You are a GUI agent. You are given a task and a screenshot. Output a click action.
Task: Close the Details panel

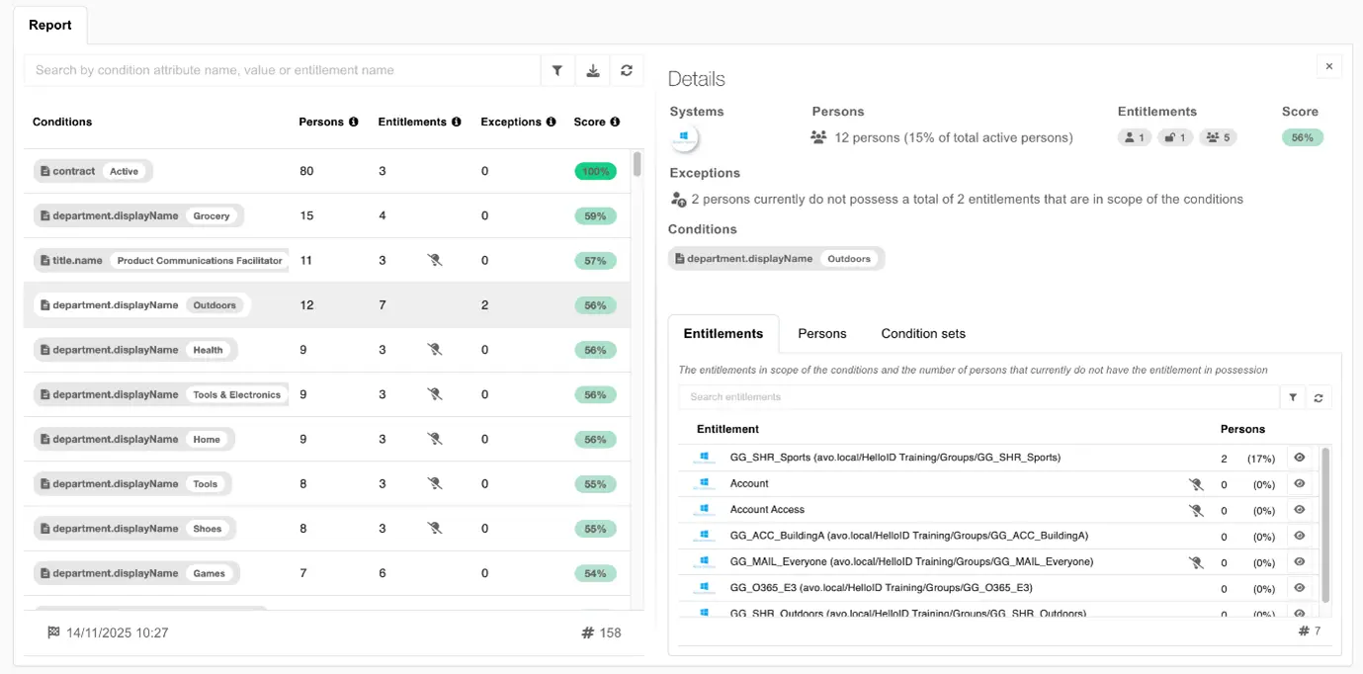[x=1328, y=66]
